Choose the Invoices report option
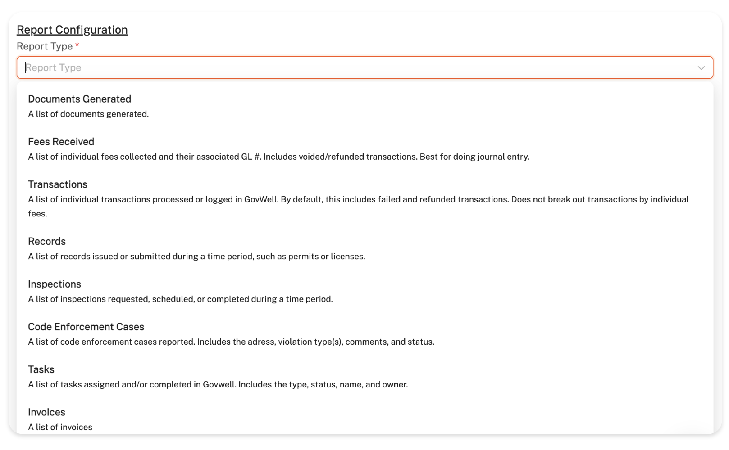729x450 pixels. pos(46,412)
